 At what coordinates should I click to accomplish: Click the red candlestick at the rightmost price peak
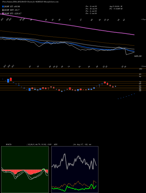pos(105,82)
